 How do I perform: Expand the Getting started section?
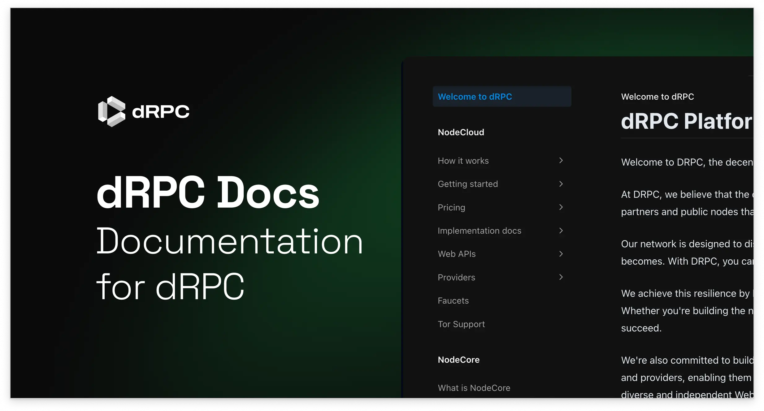467,184
